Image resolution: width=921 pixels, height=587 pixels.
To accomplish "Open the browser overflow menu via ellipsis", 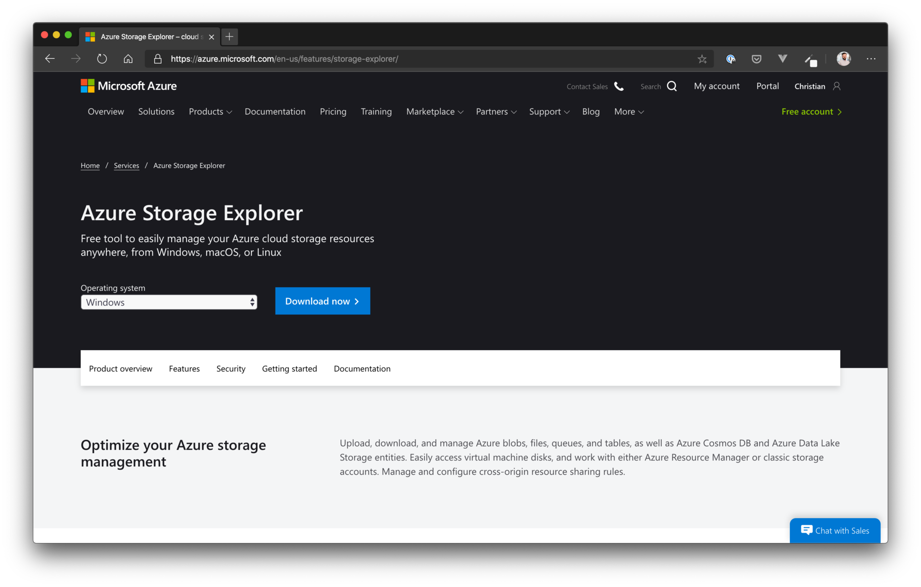I will pos(871,59).
